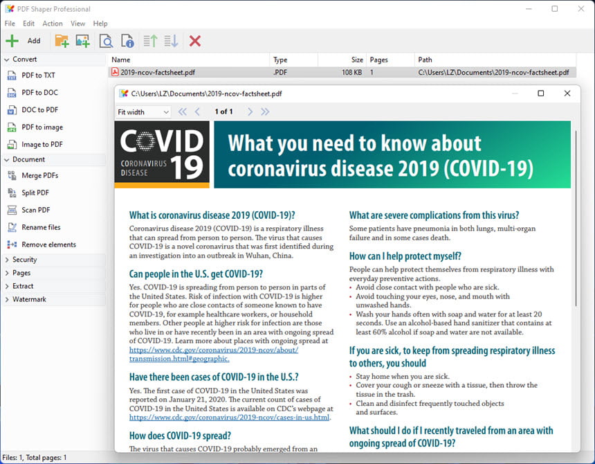This screenshot has width=595, height=464.
Task: Open the PDF preview magnifier icon
Action: click(106, 41)
